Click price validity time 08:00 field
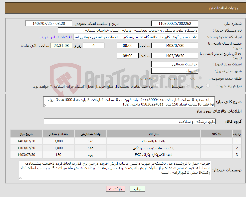 [128, 56]
